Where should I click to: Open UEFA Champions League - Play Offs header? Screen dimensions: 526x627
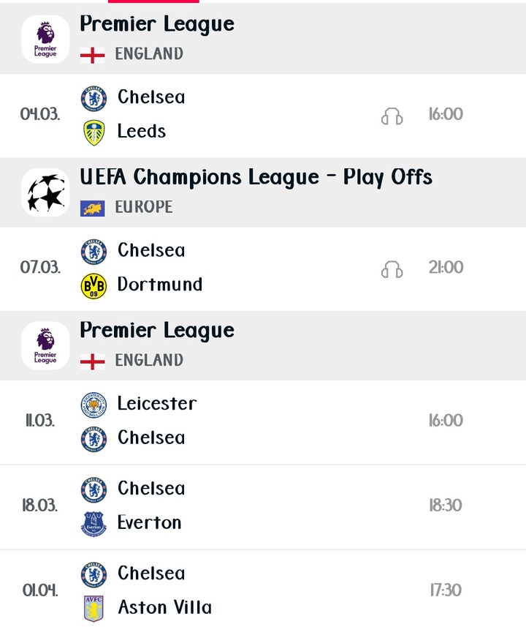pyautogui.click(x=263, y=192)
